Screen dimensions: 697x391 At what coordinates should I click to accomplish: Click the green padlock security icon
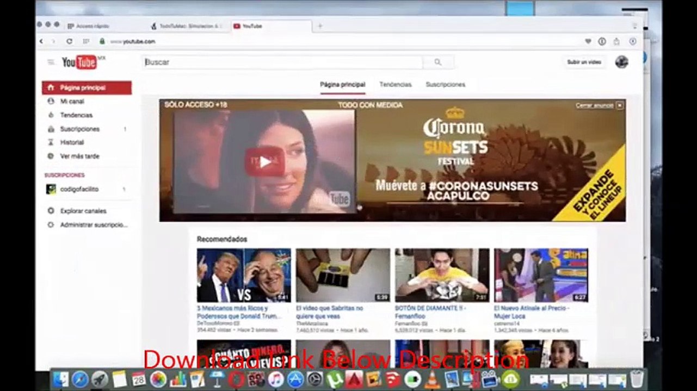point(102,41)
